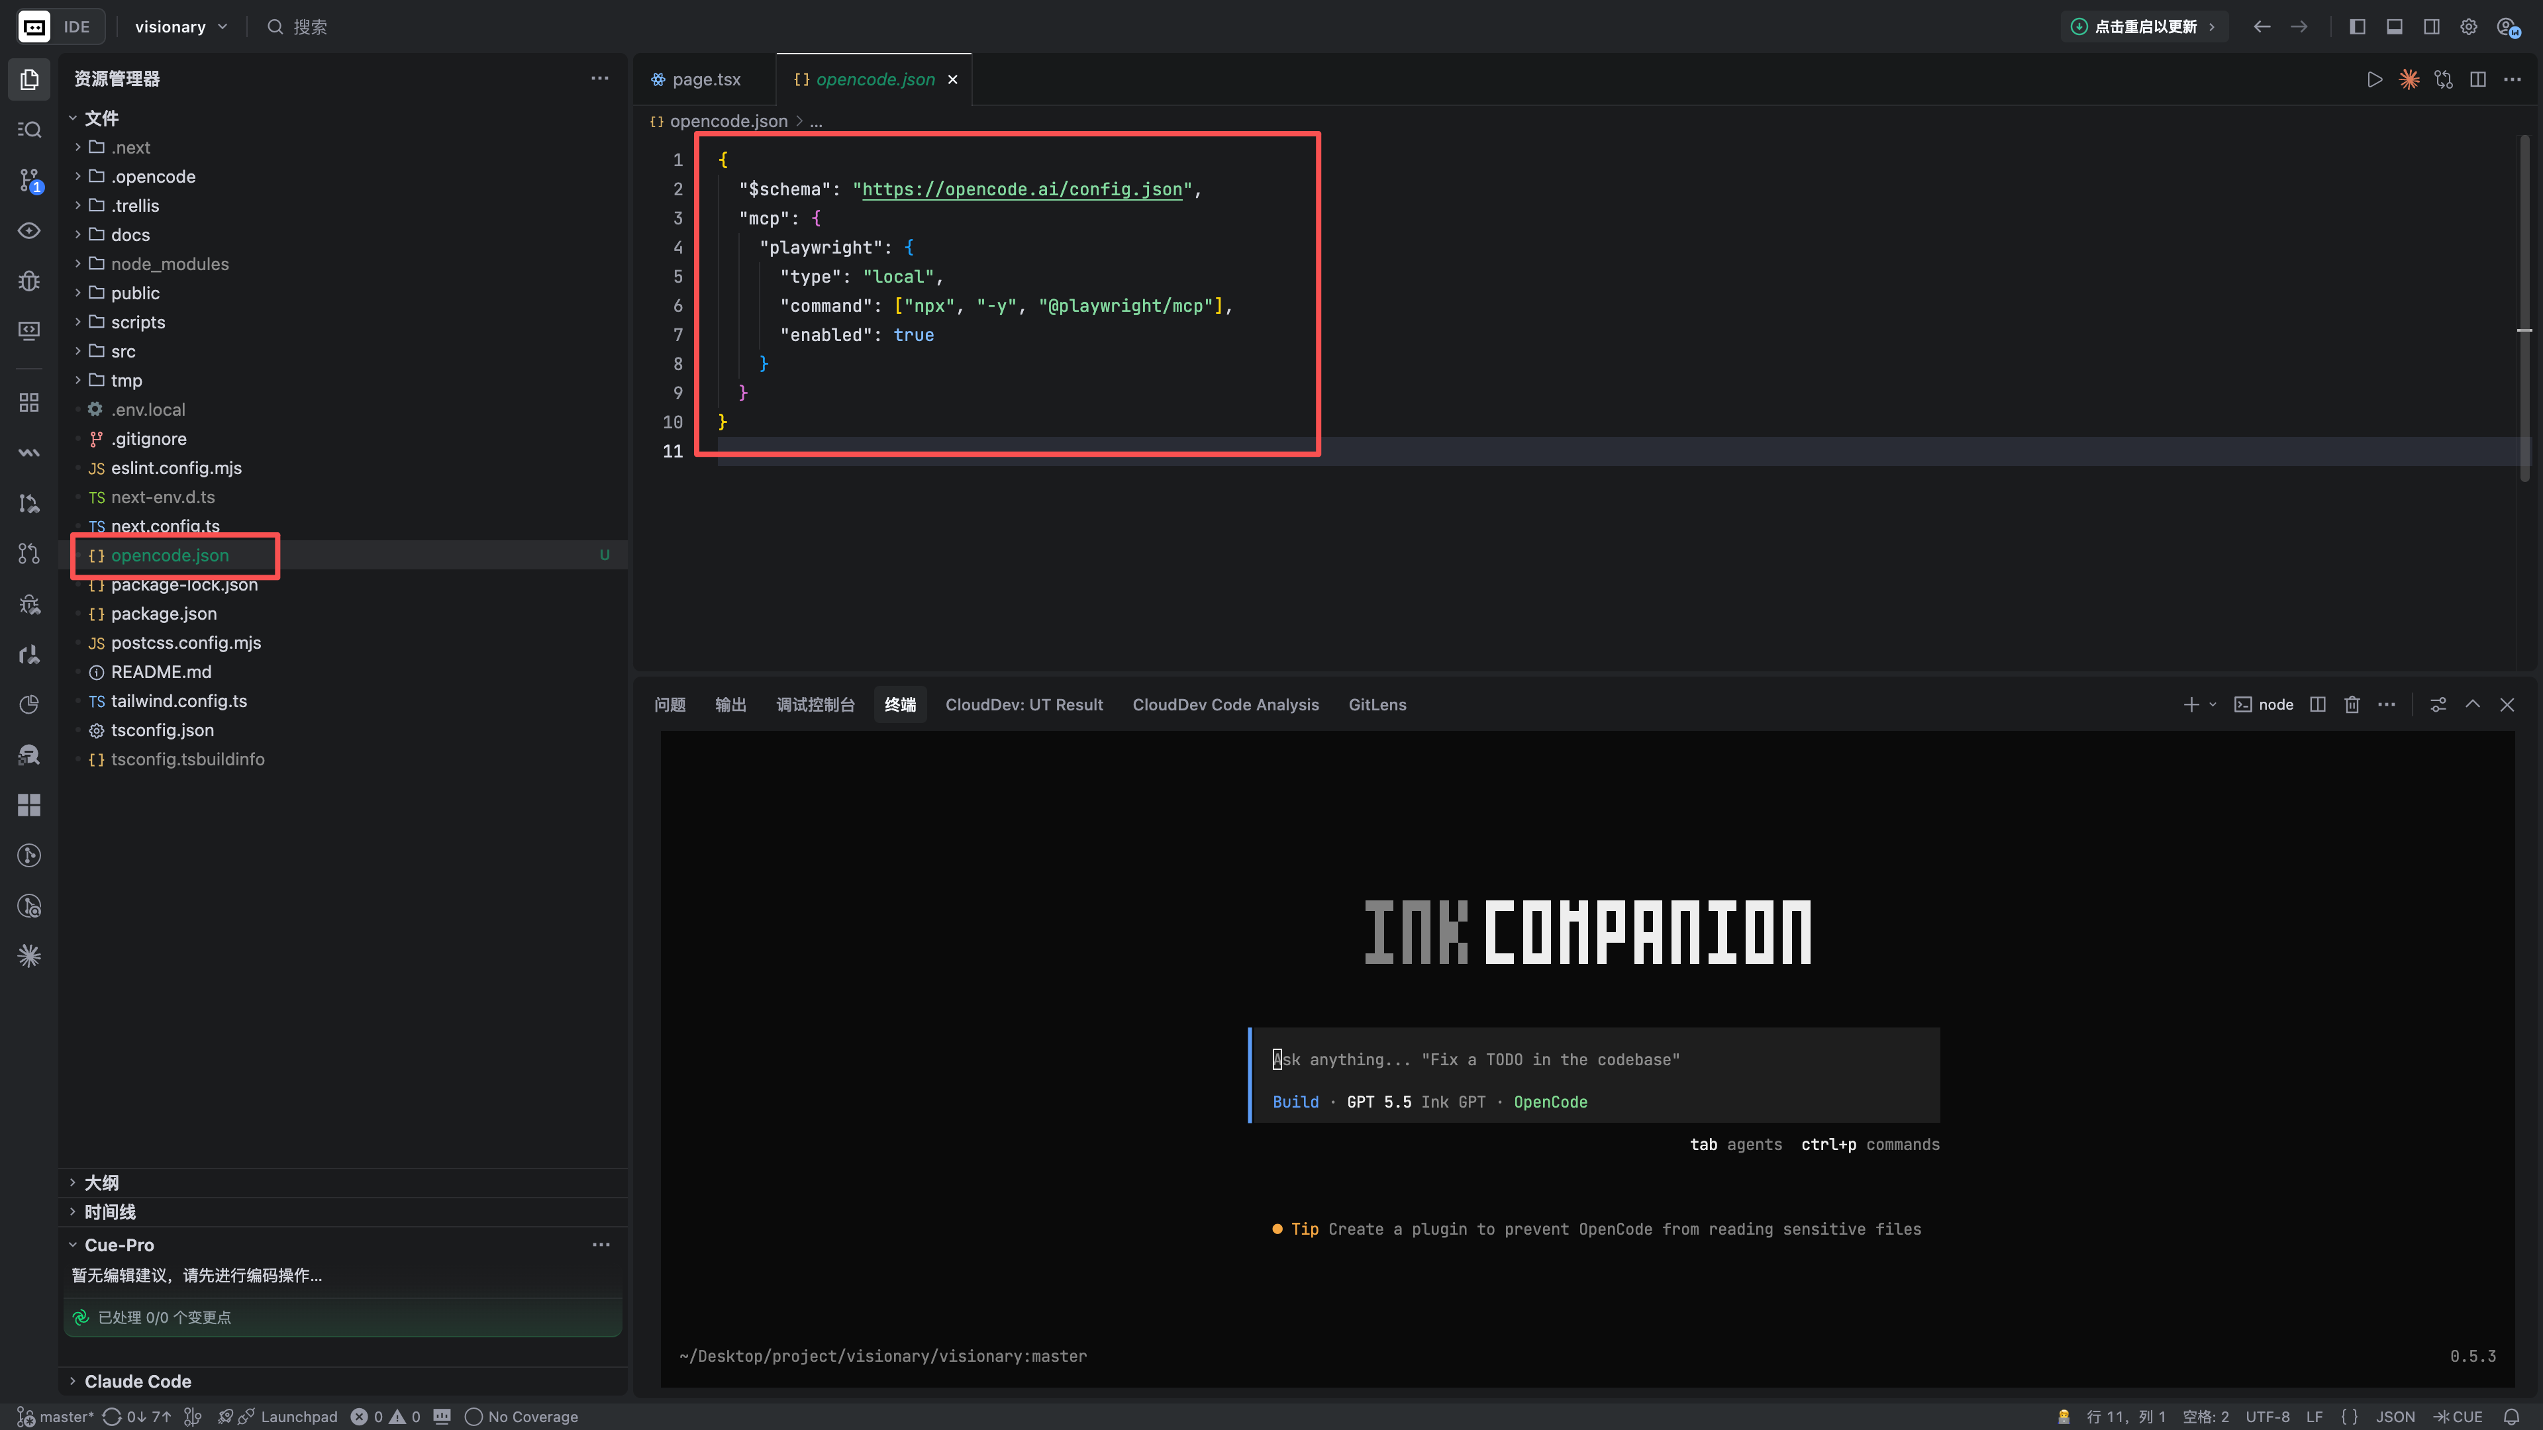Viewport: 2543px width, 1430px height.
Task: Open the Extensions grid icon in activity bar
Action: tap(30, 402)
